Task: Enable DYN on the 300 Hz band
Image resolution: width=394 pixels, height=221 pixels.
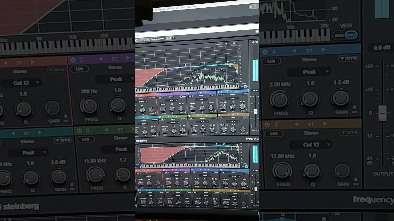Action: point(183,96)
